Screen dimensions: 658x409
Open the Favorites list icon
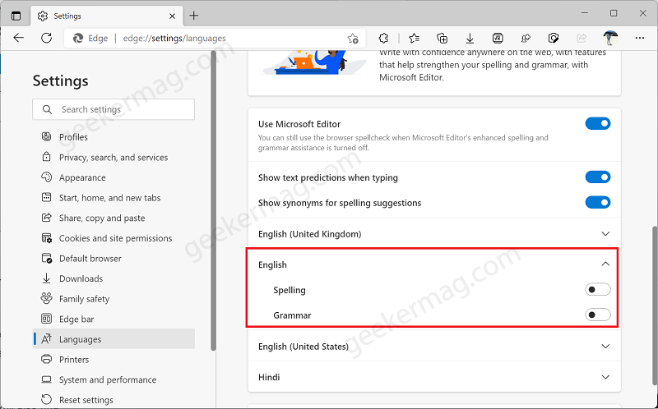click(x=414, y=38)
